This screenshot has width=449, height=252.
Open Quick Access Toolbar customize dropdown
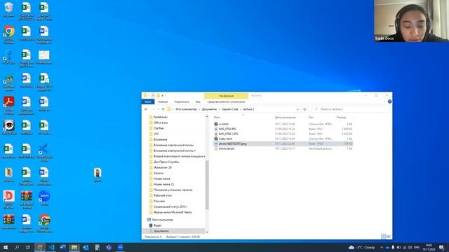click(163, 95)
